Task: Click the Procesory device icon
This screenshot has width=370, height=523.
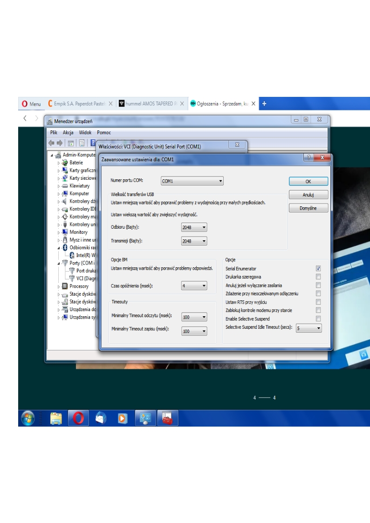Action: click(x=65, y=286)
